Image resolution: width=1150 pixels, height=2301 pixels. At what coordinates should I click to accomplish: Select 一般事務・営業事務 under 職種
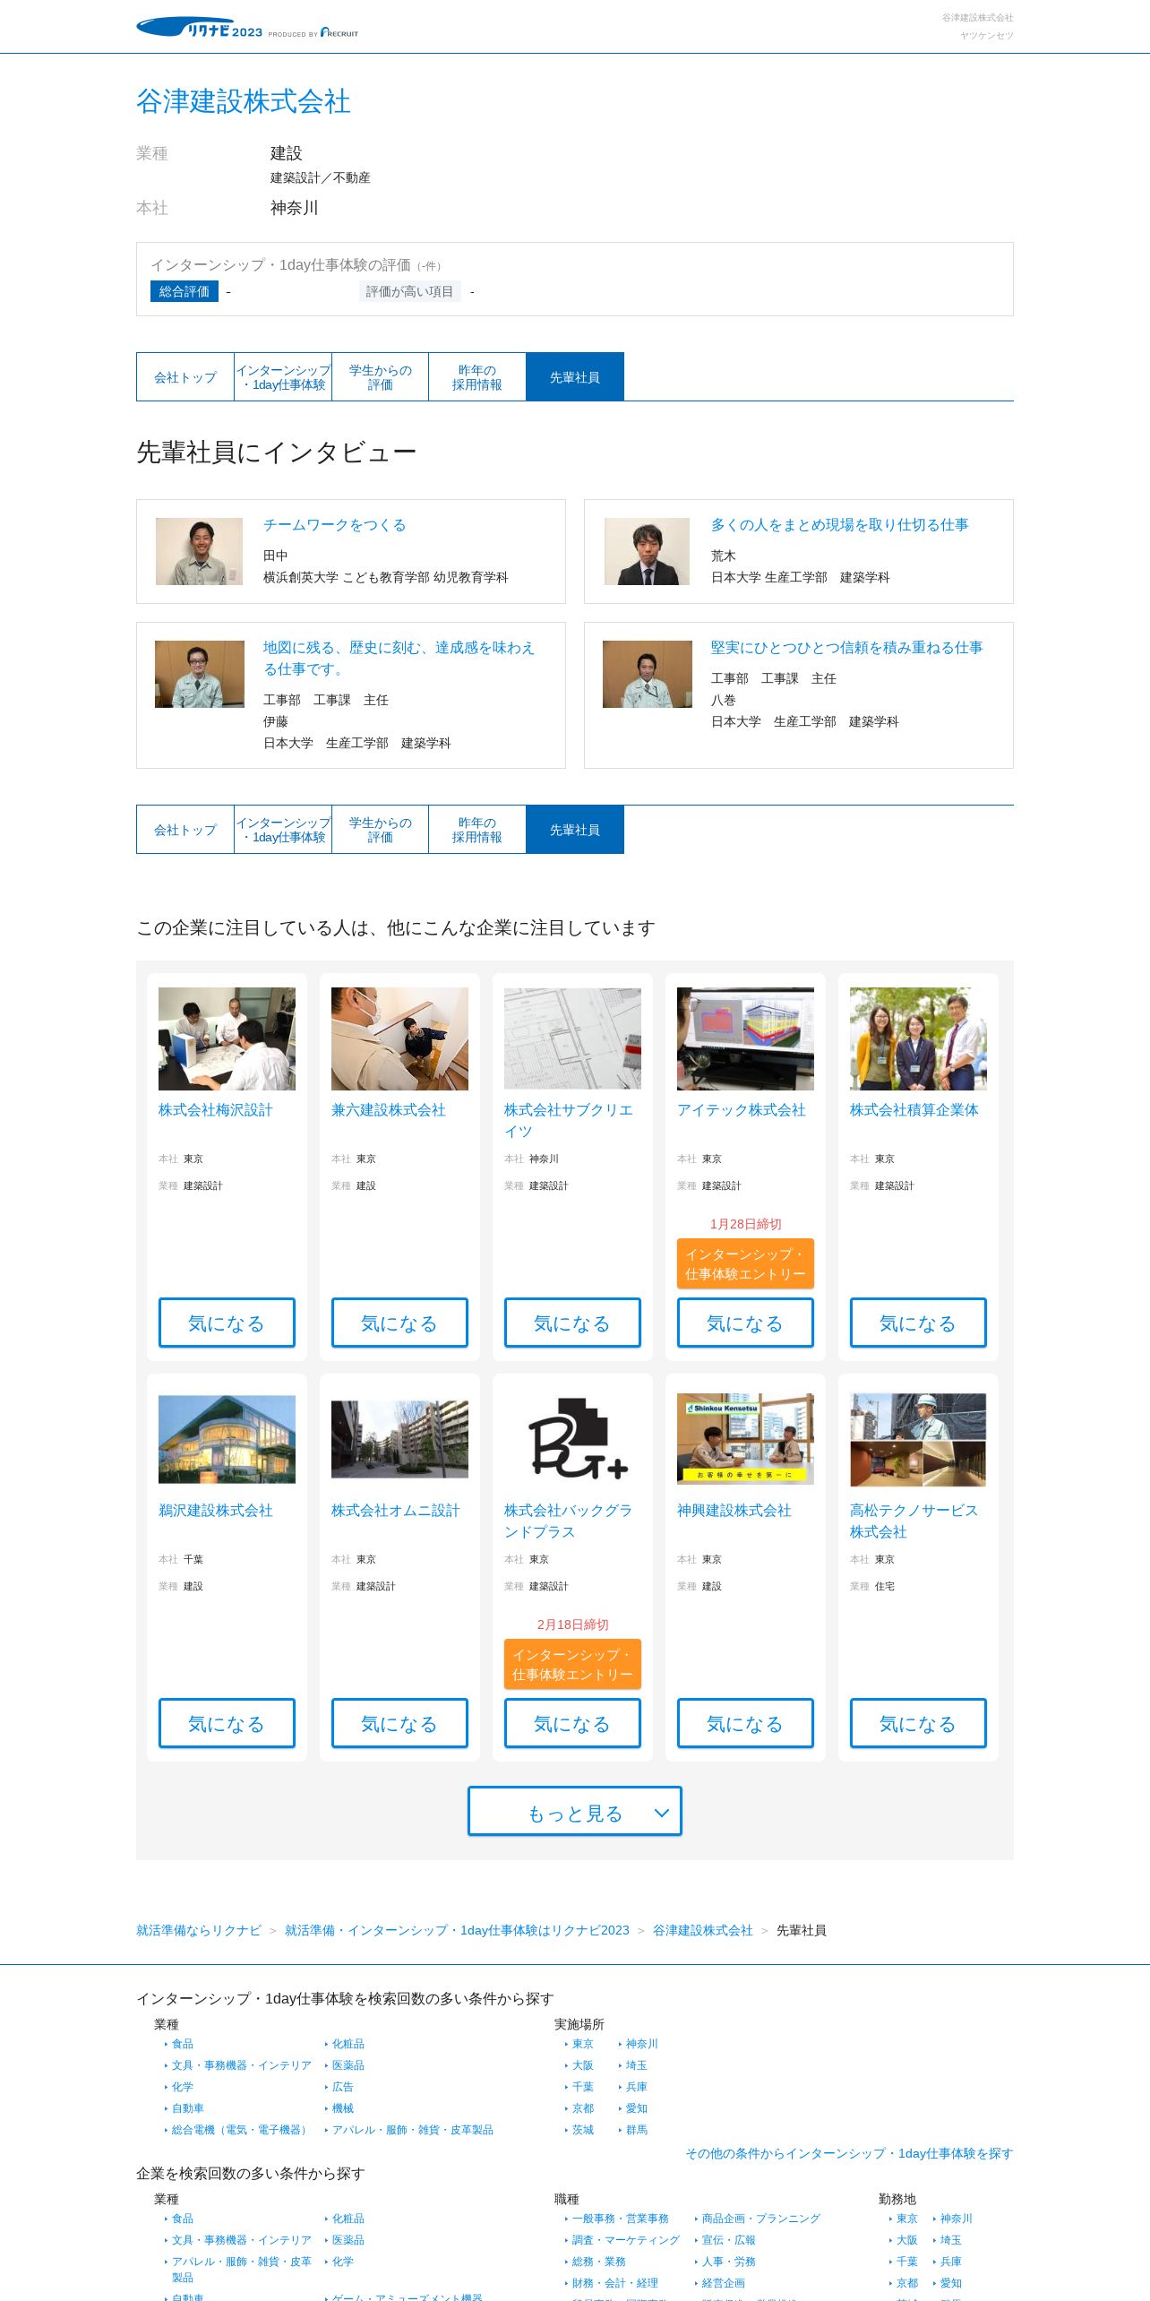pyautogui.click(x=621, y=2219)
